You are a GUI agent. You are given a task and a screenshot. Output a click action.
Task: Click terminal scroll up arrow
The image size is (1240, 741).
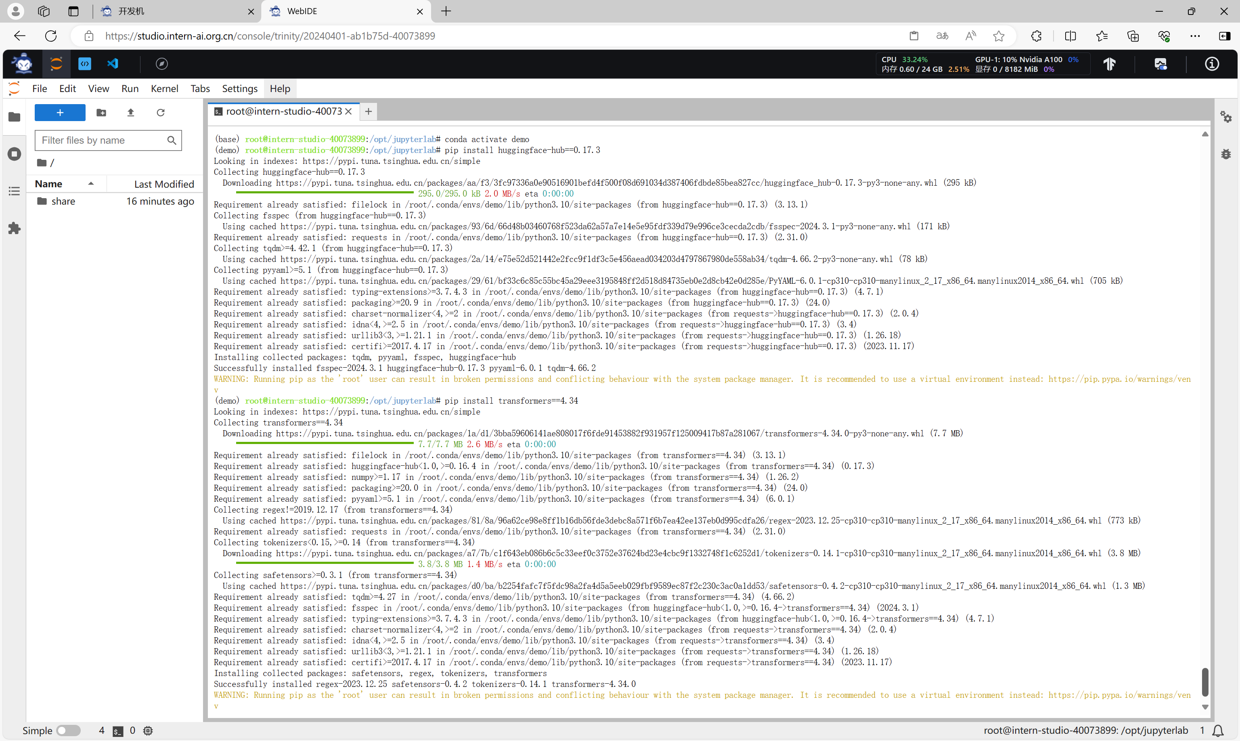tap(1205, 134)
